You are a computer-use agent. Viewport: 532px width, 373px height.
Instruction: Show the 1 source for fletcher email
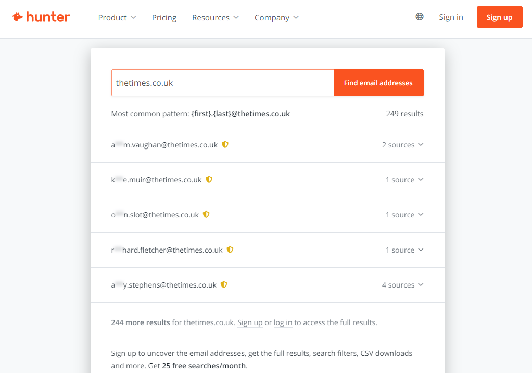tap(404, 250)
